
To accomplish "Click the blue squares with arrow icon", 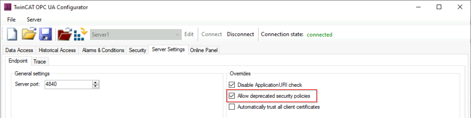I will (x=80, y=34).
